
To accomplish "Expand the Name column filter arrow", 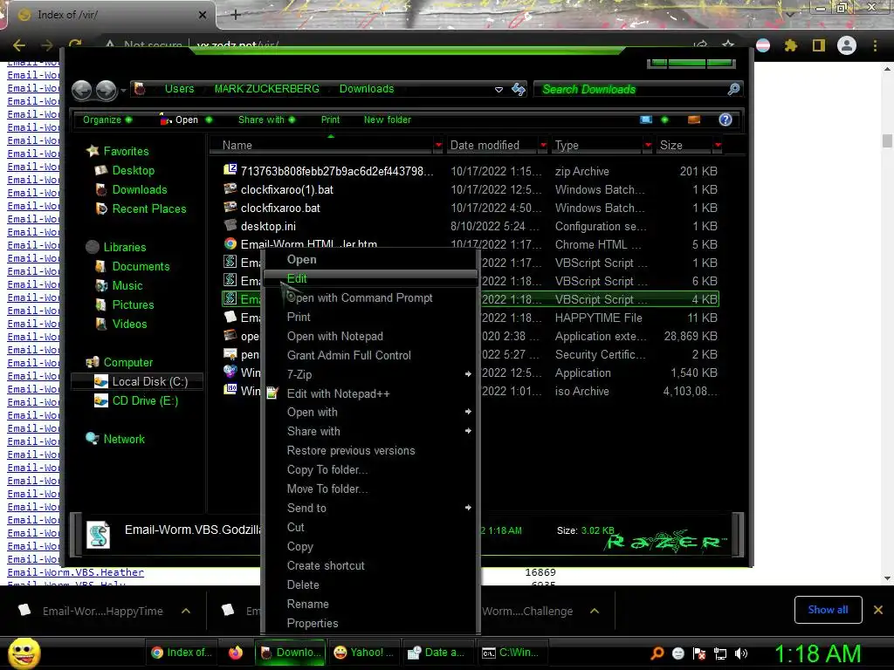I will point(438,146).
